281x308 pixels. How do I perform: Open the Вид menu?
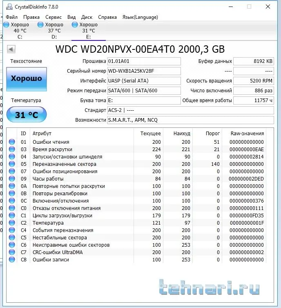(x=71, y=17)
